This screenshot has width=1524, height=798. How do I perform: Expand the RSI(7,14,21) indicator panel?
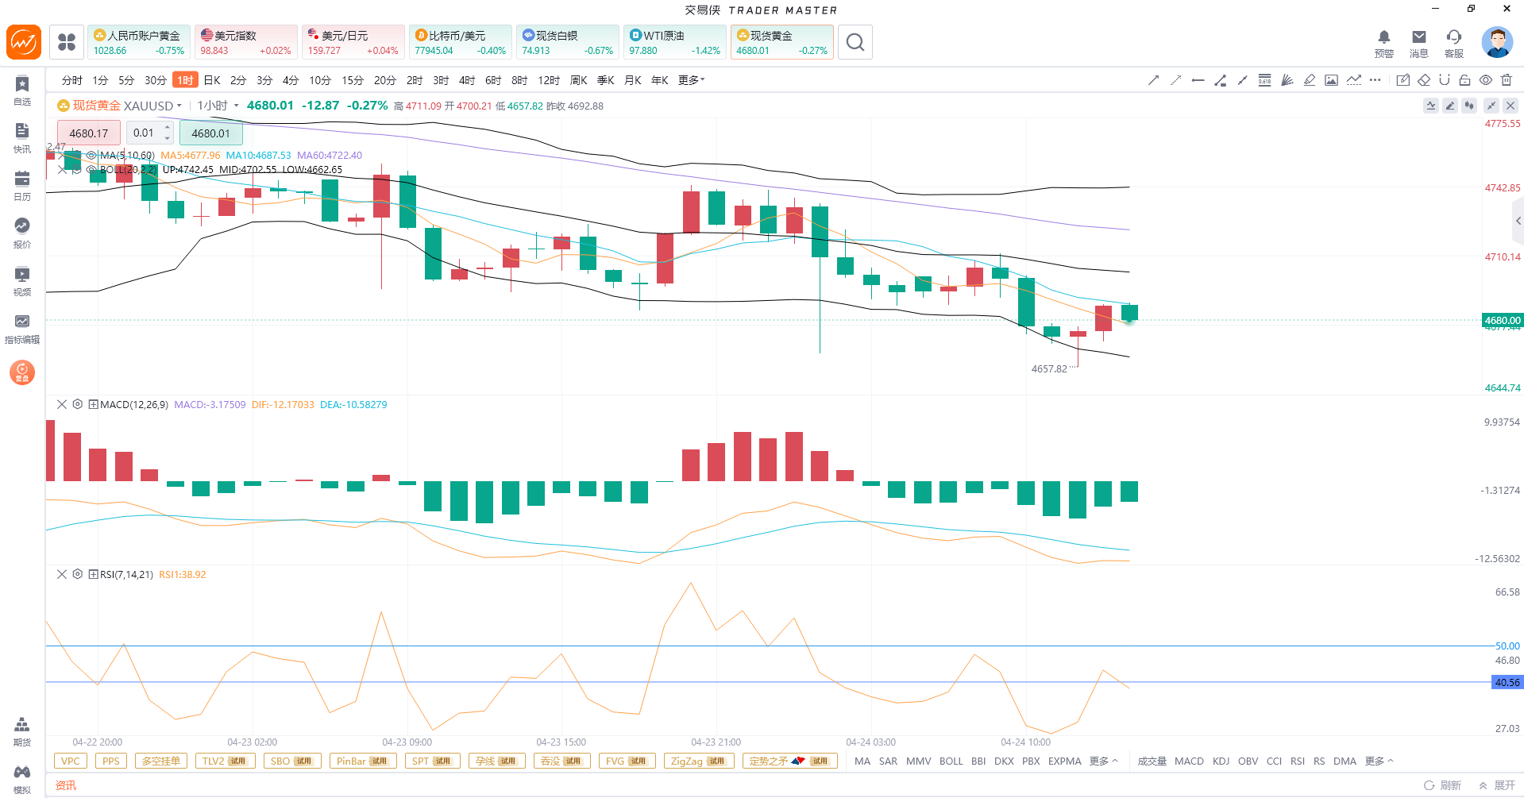93,574
